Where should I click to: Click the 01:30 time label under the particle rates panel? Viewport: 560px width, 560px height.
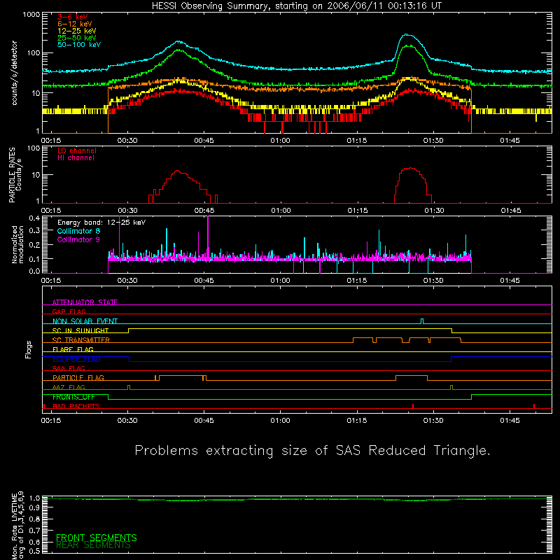434,211
